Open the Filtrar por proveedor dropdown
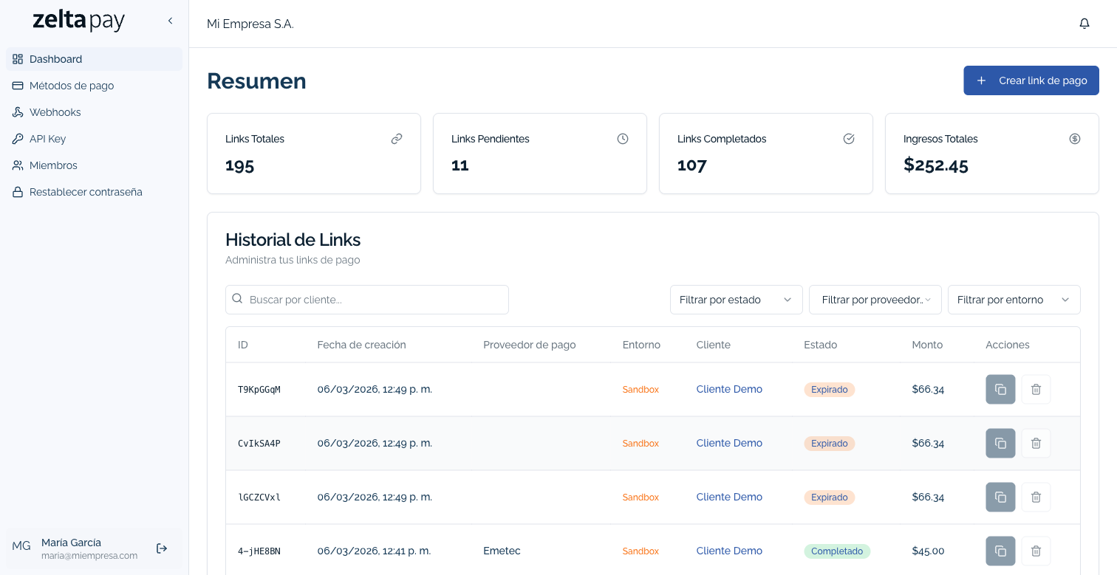The height and width of the screenshot is (575, 1117). (x=875, y=300)
